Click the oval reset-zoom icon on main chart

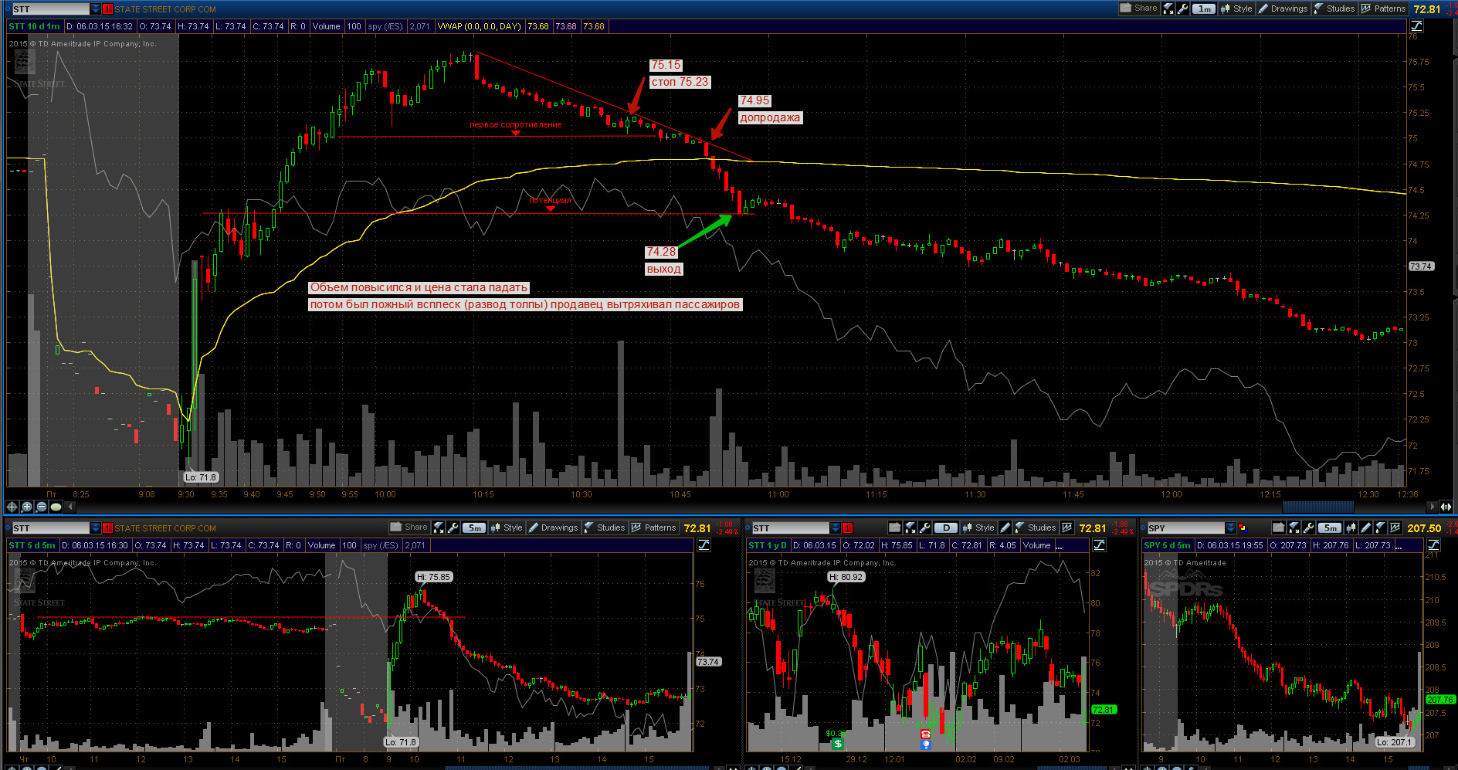coord(56,507)
